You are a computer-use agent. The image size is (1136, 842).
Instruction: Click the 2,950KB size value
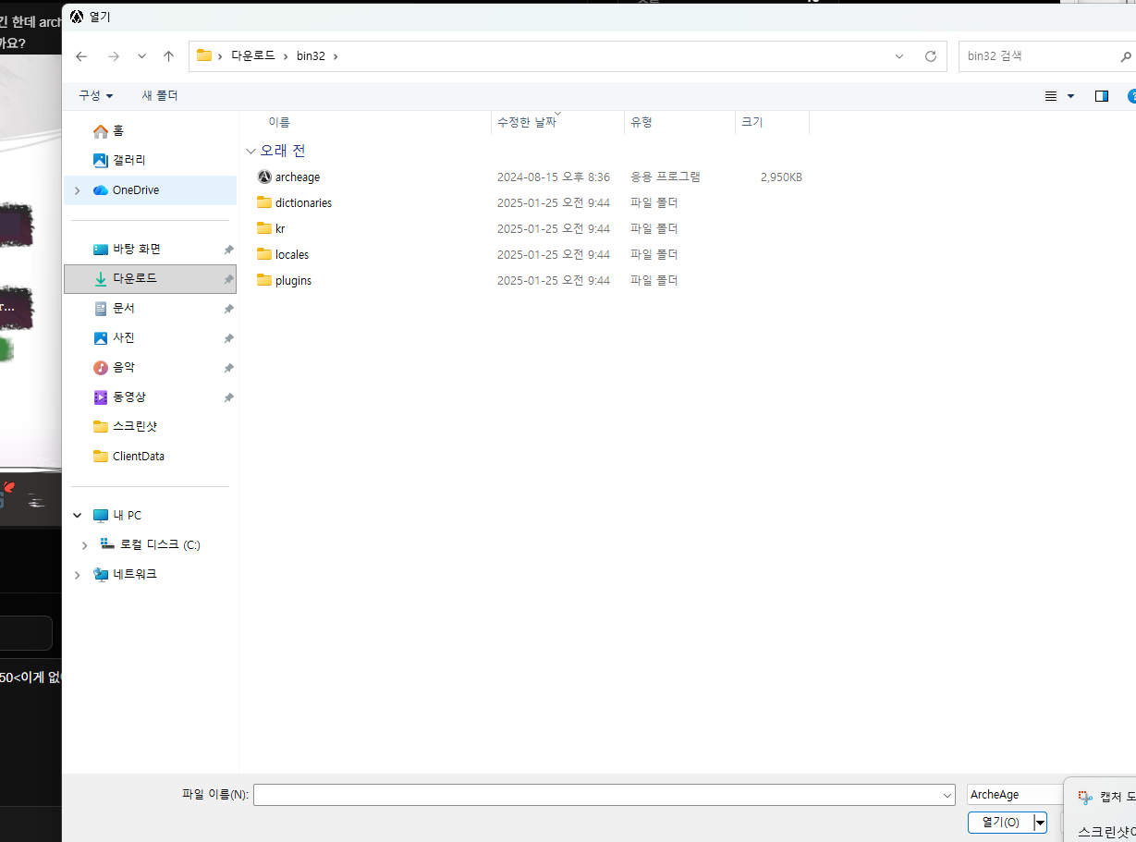coord(781,177)
